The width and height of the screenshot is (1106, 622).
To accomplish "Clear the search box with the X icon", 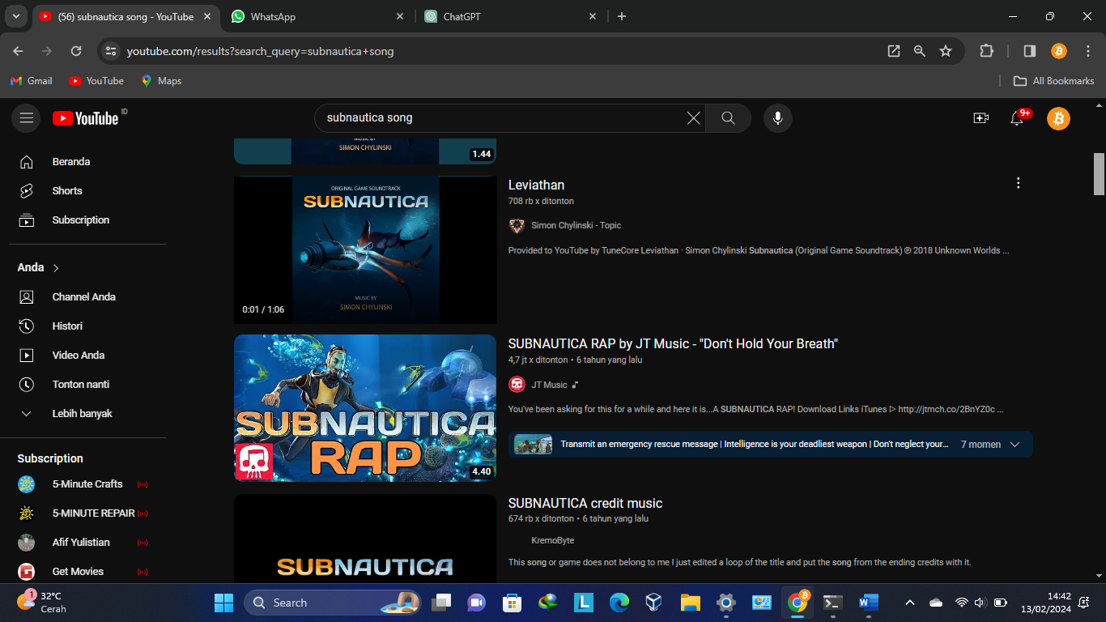I will pyautogui.click(x=694, y=118).
